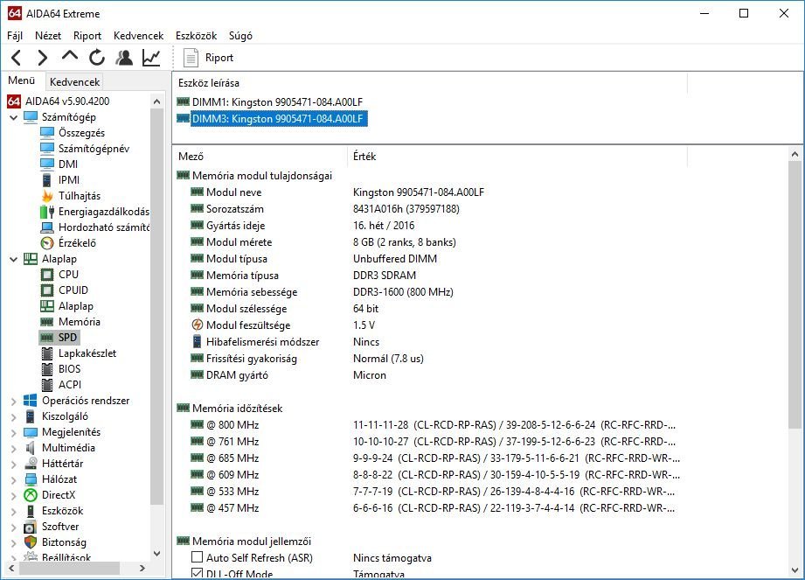The height and width of the screenshot is (580, 805).
Task: Expand the Operációs rendszer node
Action: point(13,402)
